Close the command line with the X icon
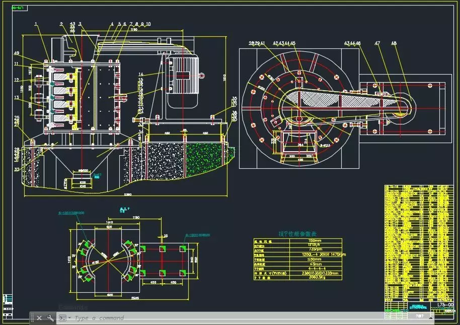This screenshot has width=460, height=325. click(x=39, y=317)
